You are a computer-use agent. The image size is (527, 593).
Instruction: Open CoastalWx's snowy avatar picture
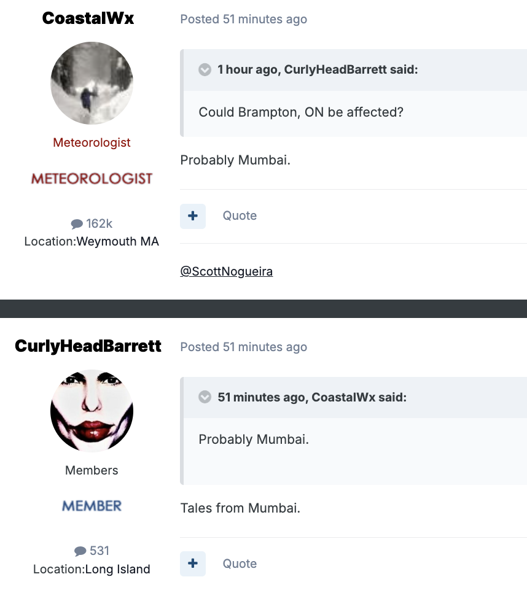coord(92,83)
